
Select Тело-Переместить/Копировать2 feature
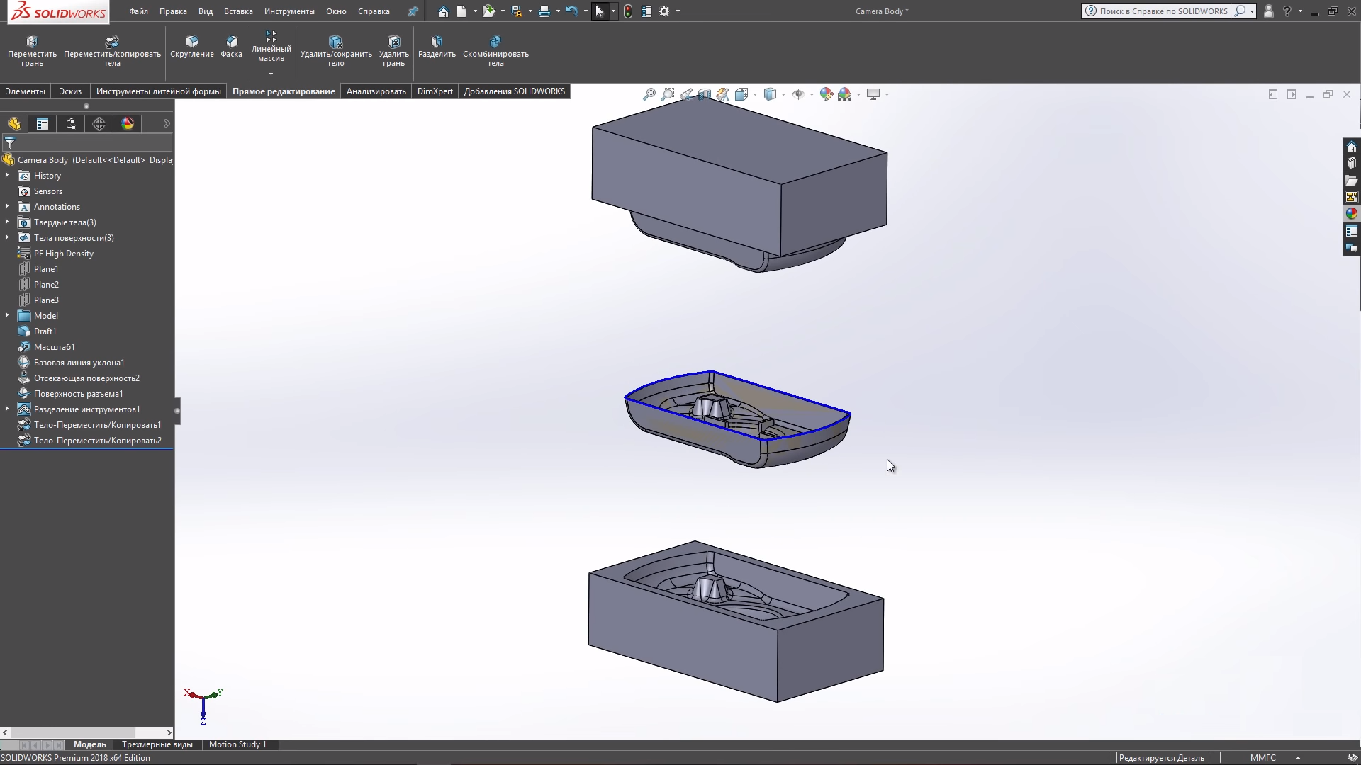(97, 441)
